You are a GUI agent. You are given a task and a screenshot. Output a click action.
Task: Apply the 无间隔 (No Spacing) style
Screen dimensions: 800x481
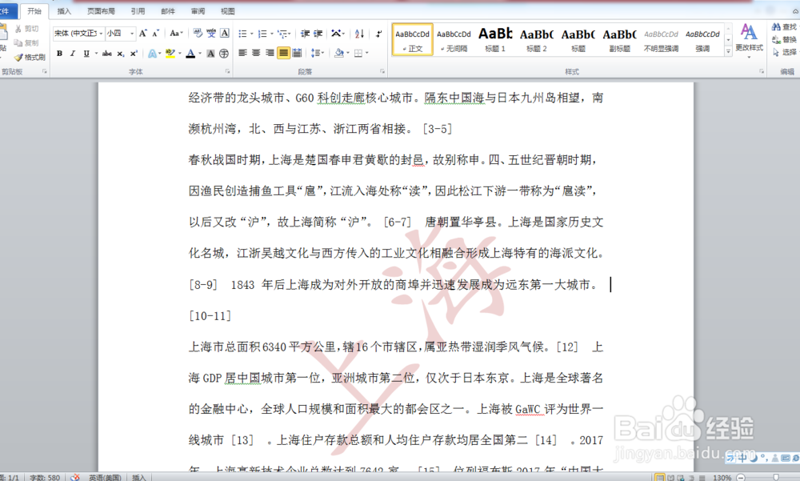tap(454, 40)
